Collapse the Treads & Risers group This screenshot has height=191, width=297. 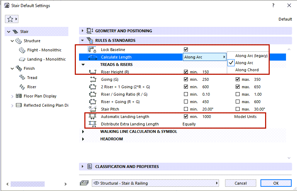click(83, 64)
